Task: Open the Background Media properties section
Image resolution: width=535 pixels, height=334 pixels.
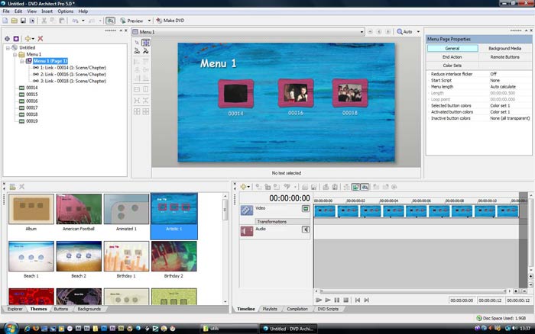Action: tap(504, 48)
